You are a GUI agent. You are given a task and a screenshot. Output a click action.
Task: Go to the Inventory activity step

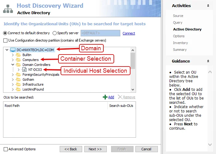point(180,43)
